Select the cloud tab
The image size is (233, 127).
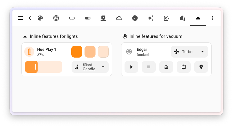pyautogui.click(x=119, y=18)
